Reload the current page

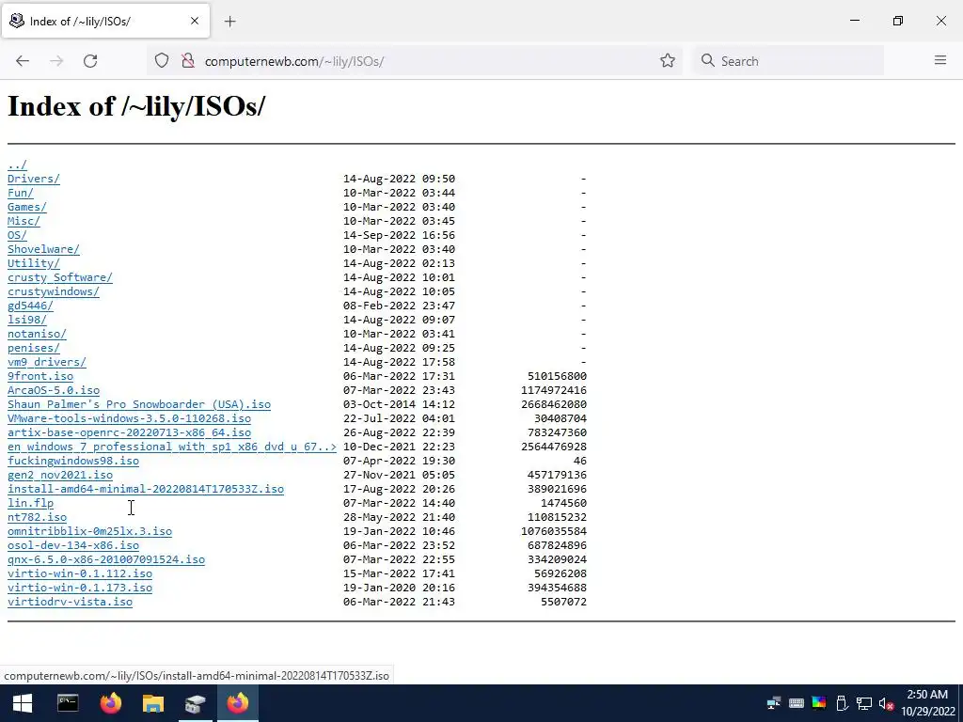(x=90, y=61)
